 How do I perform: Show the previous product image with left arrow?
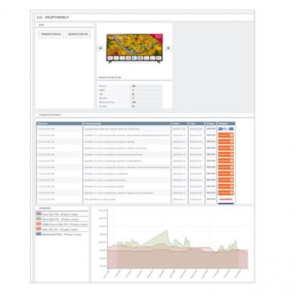point(100,48)
